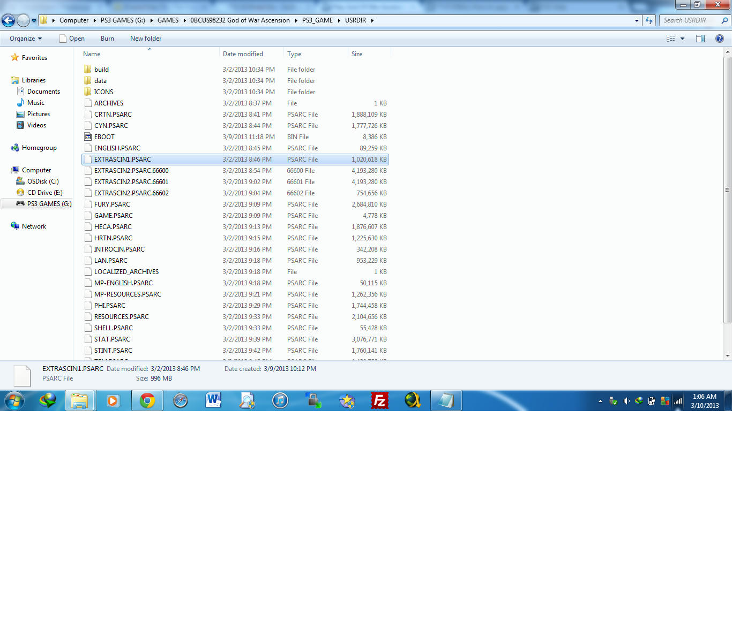Viewport: 732px width, 637px height.
Task: Toggle the preview pane button
Action: [x=700, y=39]
